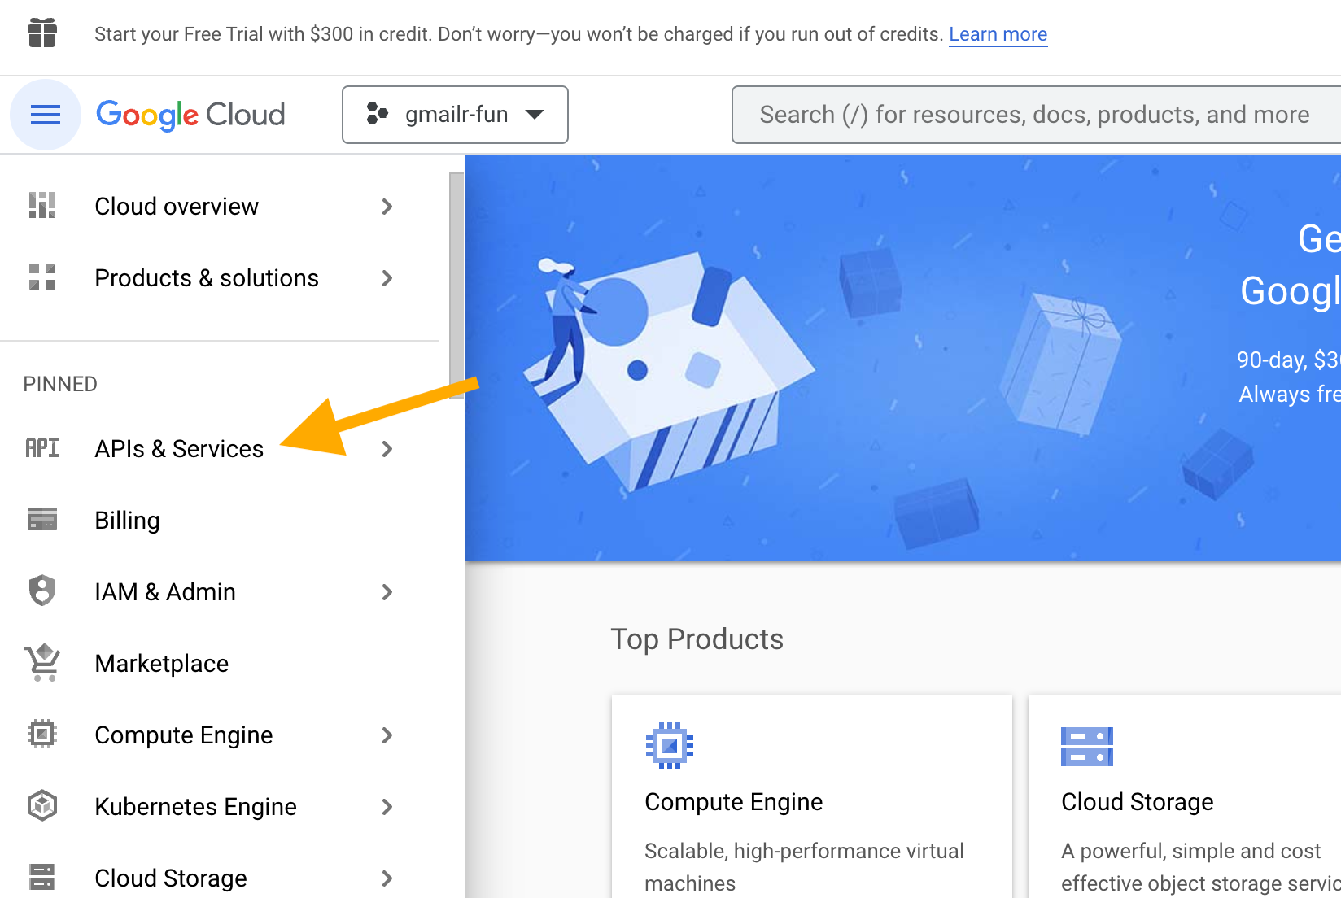The image size is (1341, 898).
Task: Click the Cloud overview bar chart icon
Action: 41,206
